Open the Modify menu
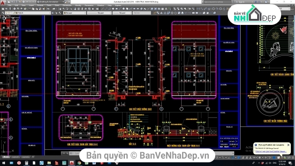The width and height of the screenshot is (295, 166). (78, 6)
